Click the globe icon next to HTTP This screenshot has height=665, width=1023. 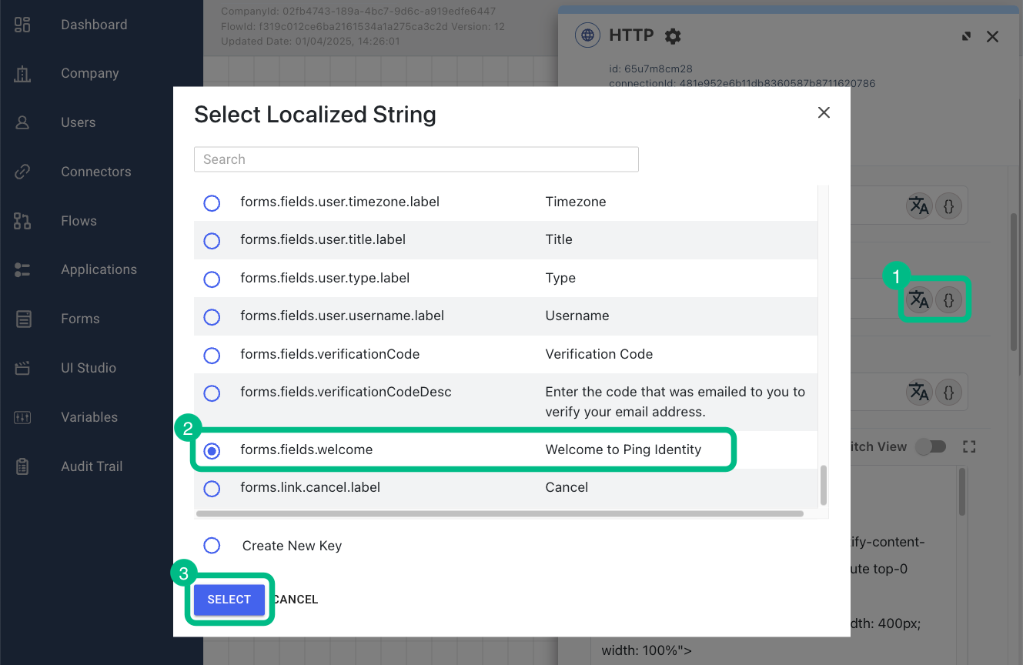pyautogui.click(x=587, y=35)
